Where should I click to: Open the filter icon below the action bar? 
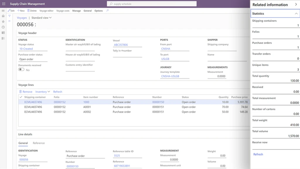[x=9, y=16]
